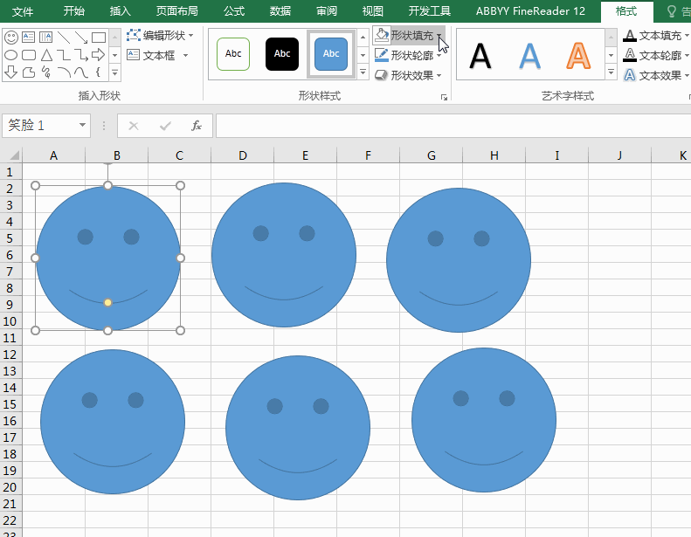Expand the 文本框 dropdown arrow
691x537 pixels.
coord(185,56)
